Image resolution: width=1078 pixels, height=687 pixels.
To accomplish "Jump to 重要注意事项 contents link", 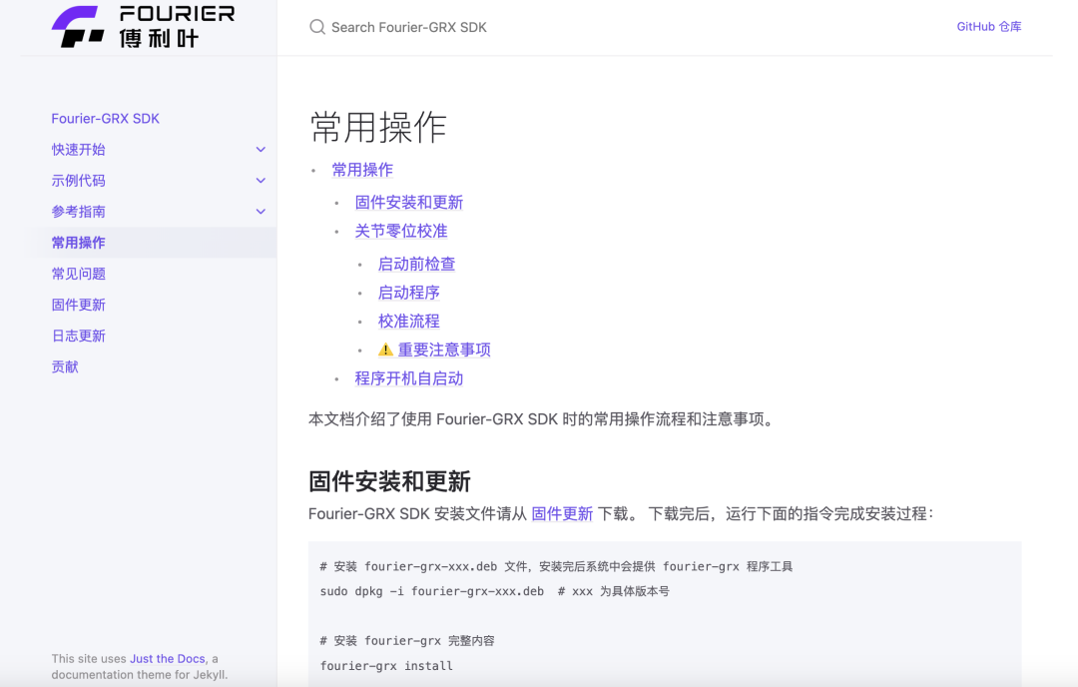I will 444,349.
